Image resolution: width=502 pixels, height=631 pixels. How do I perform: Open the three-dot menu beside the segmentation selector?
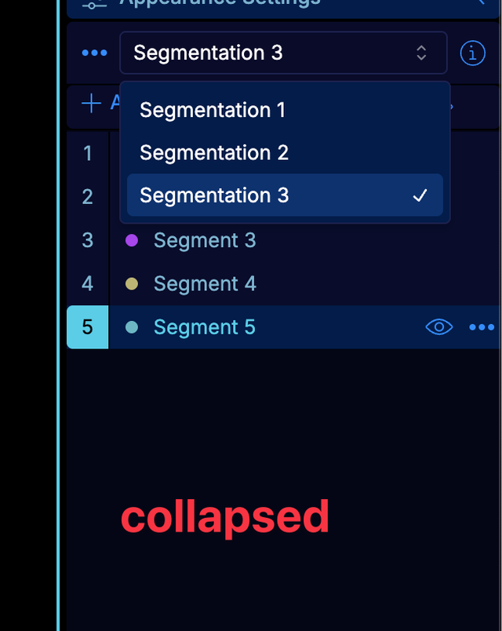tap(93, 53)
